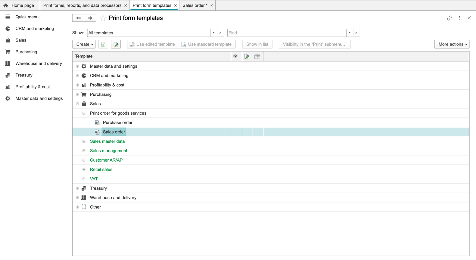Click the copy template icon beside Create
Viewport: 476px width, 260px height.
(103, 44)
